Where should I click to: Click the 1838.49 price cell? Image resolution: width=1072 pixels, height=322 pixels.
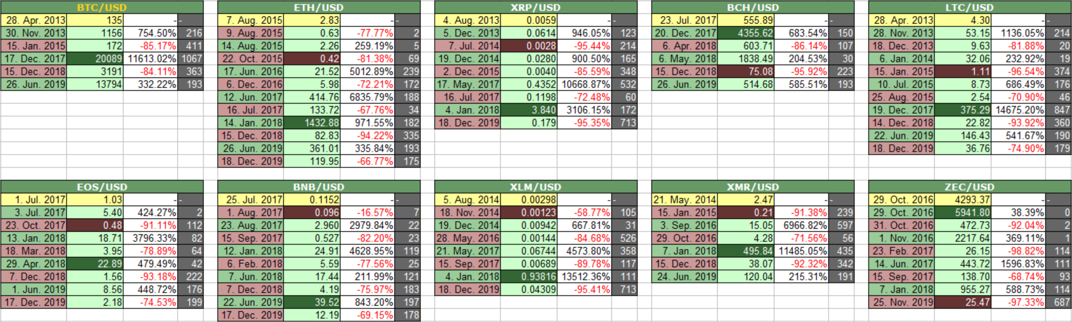click(746, 58)
